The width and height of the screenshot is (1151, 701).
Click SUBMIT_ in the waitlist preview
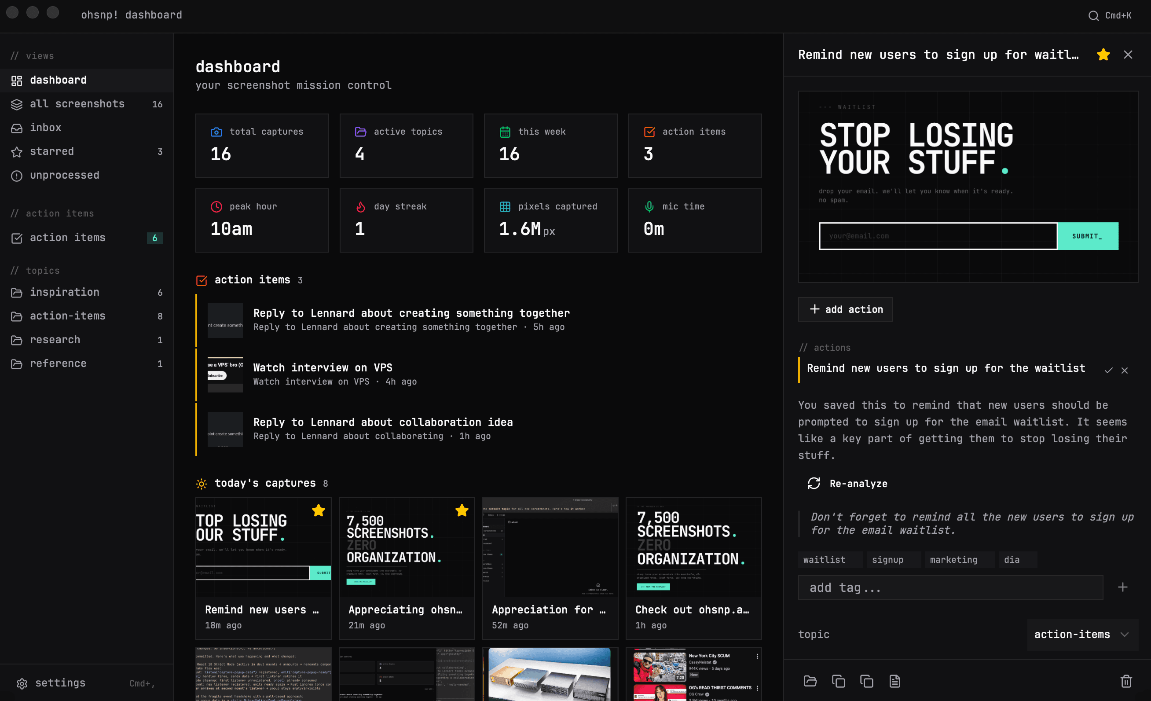tap(1088, 236)
